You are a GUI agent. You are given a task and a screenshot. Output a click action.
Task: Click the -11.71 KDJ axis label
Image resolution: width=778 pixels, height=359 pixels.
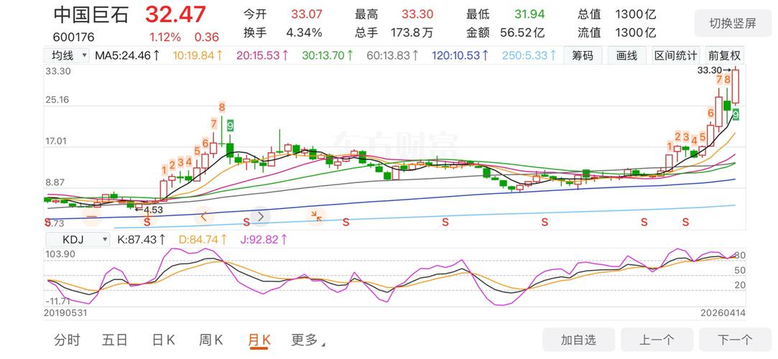(x=57, y=301)
